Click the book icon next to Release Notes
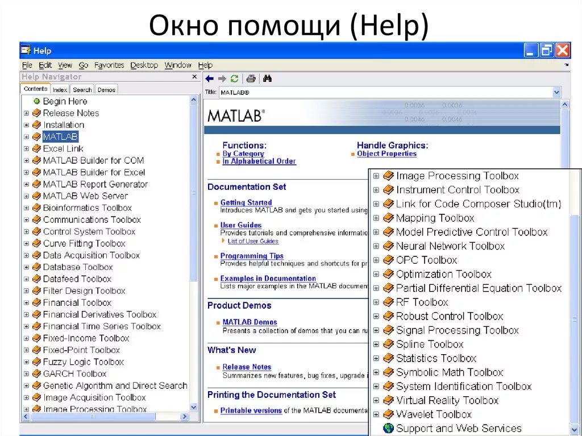This screenshot has width=582, height=436. point(36,113)
